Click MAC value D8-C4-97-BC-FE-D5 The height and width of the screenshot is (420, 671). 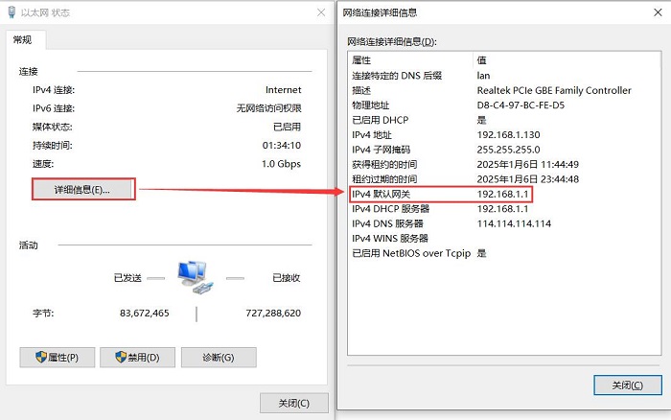[521, 105]
